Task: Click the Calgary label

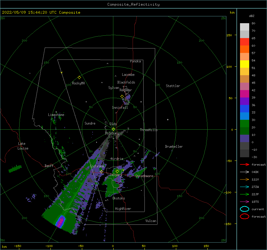Action: (x=116, y=175)
